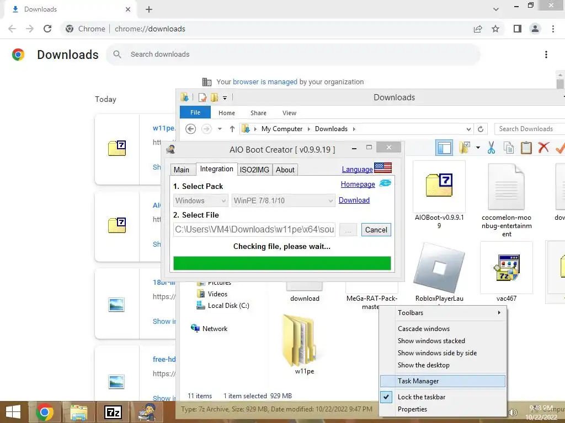Select Local Disk (C:) in navigation tree
565x423 pixels.
pos(223,305)
